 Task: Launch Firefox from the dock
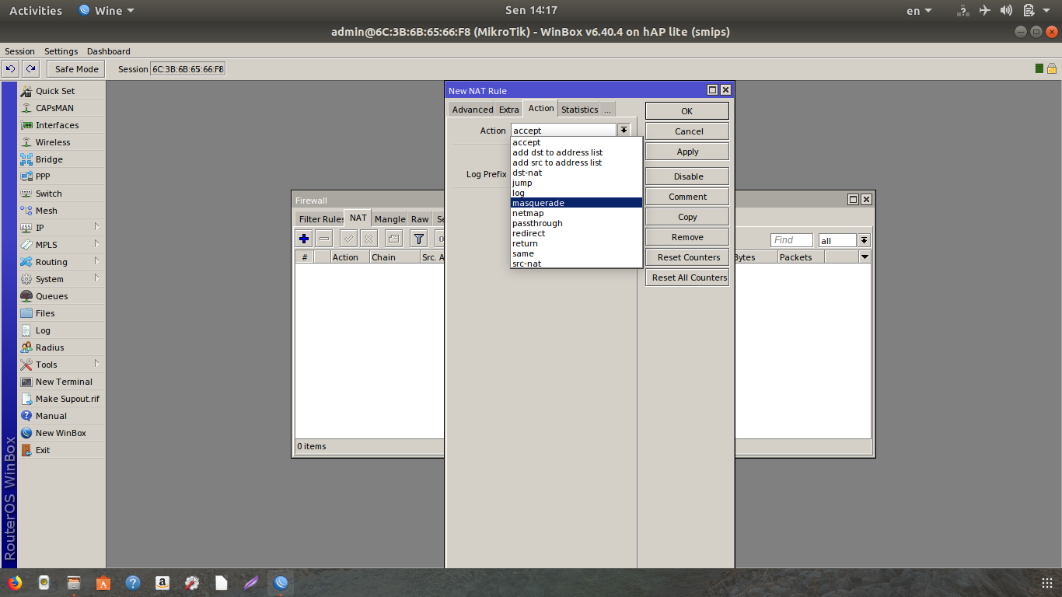click(14, 582)
